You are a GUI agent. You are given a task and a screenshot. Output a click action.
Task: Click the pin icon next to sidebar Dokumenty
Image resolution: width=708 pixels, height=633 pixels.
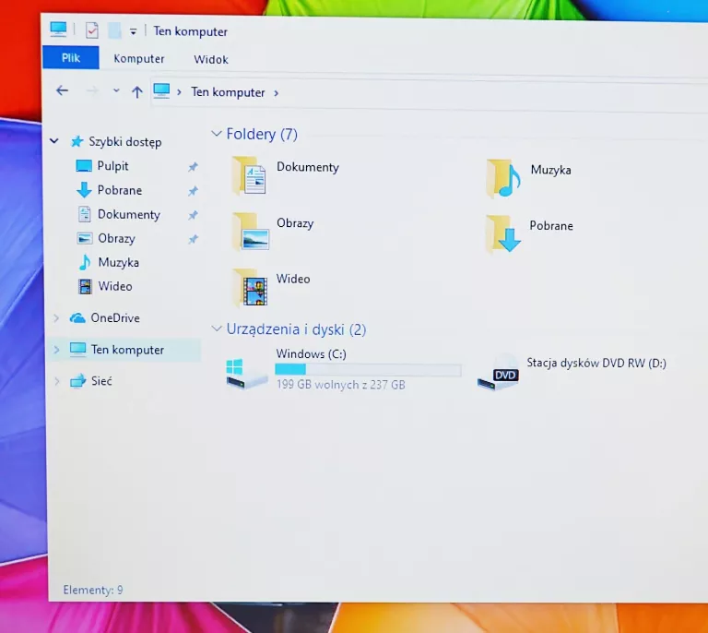[193, 215]
